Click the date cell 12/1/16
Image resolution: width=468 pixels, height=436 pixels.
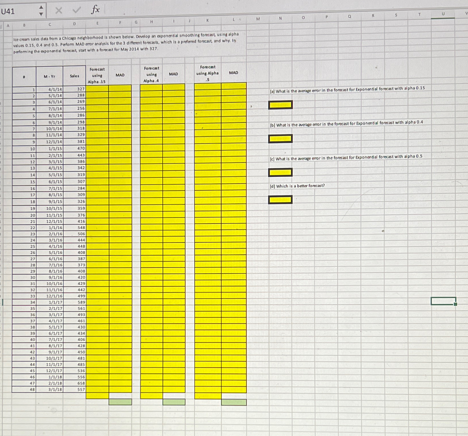pyautogui.click(x=49, y=296)
